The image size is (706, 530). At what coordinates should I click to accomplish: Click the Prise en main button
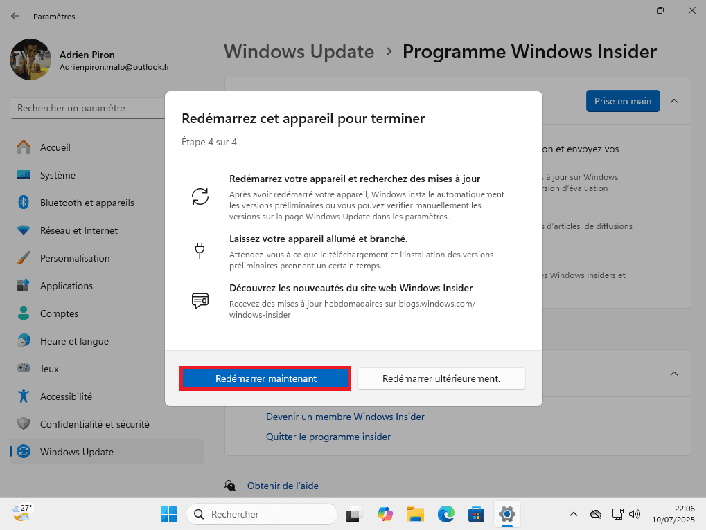(x=623, y=101)
